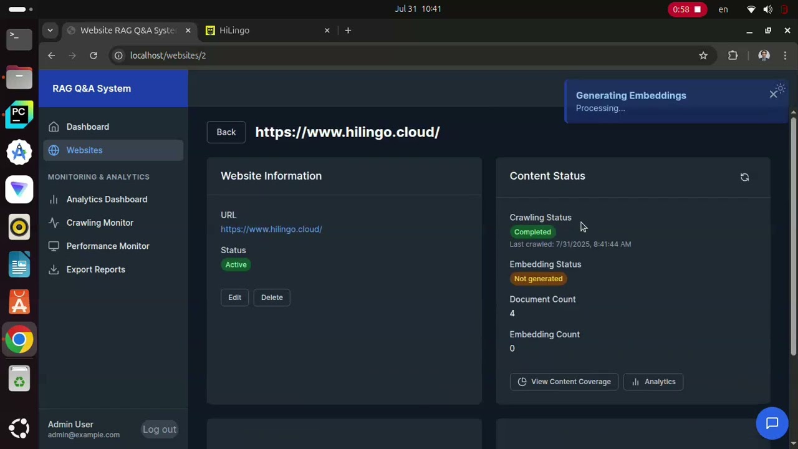Open the Analytics button in Content Status
The width and height of the screenshot is (798, 449).
653,382
